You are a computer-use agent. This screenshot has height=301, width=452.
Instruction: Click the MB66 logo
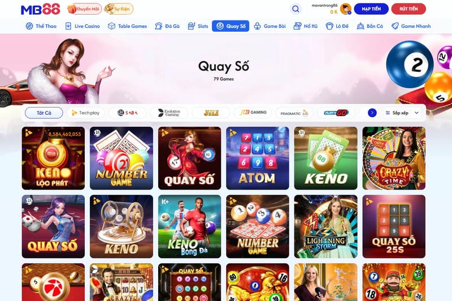(41, 9)
